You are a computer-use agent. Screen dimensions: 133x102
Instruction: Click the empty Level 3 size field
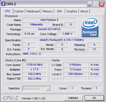click(x=76, y=79)
